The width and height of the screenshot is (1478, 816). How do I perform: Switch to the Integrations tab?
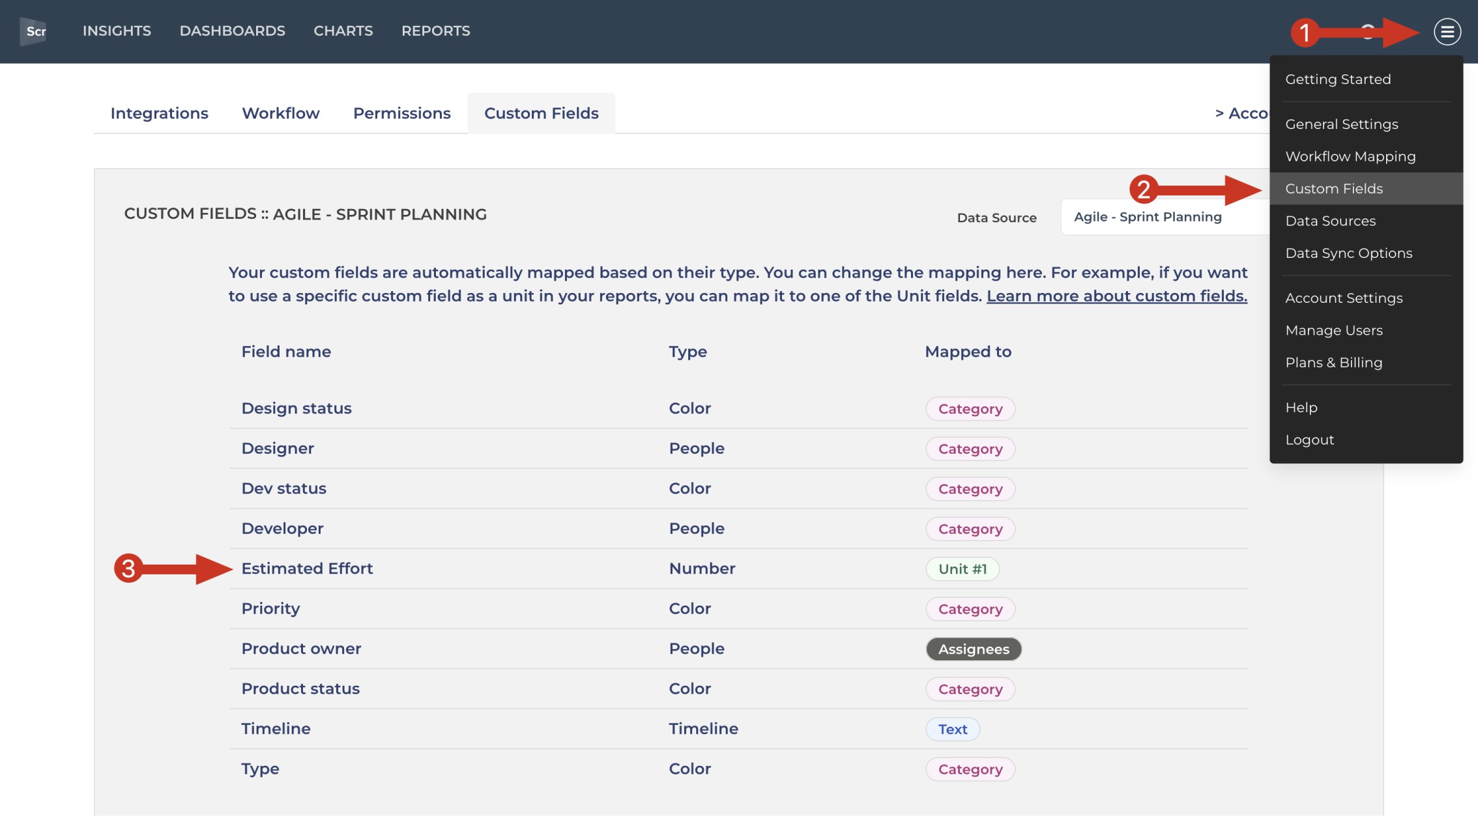click(x=159, y=113)
